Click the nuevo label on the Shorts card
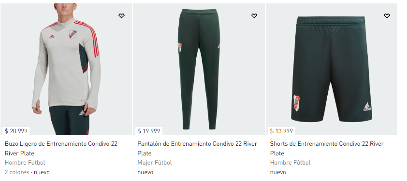 tap(278, 172)
